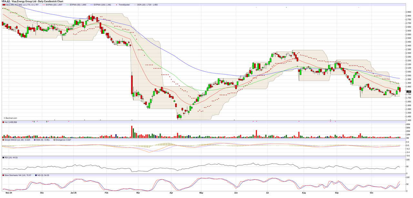Click the 1.400 price axis label
413x198 pixels.
point(408,120)
